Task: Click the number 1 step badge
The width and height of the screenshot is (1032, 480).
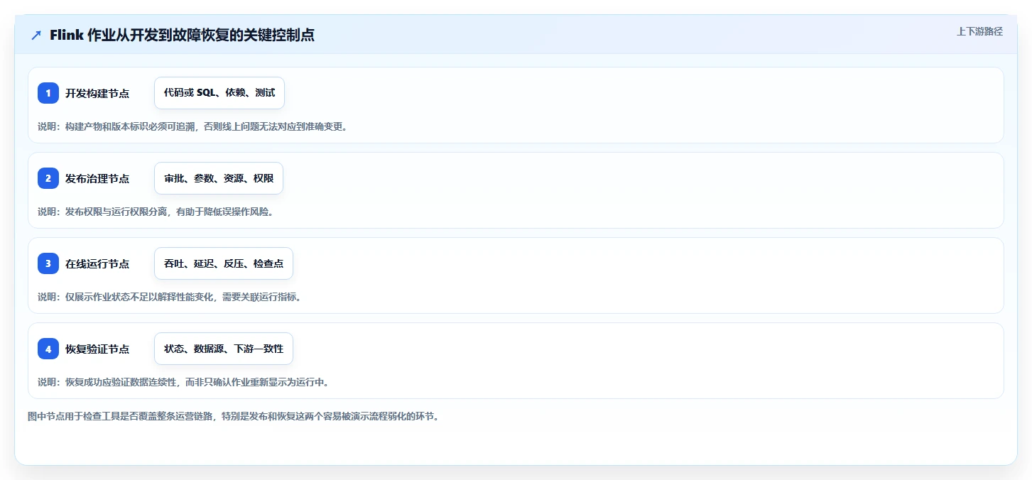Action: pyautogui.click(x=48, y=93)
